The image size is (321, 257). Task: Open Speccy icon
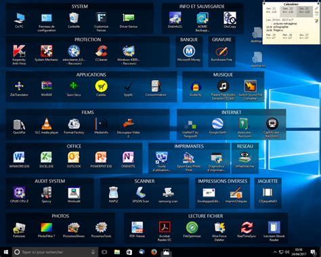pyautogui.click(x=47, y=193)
